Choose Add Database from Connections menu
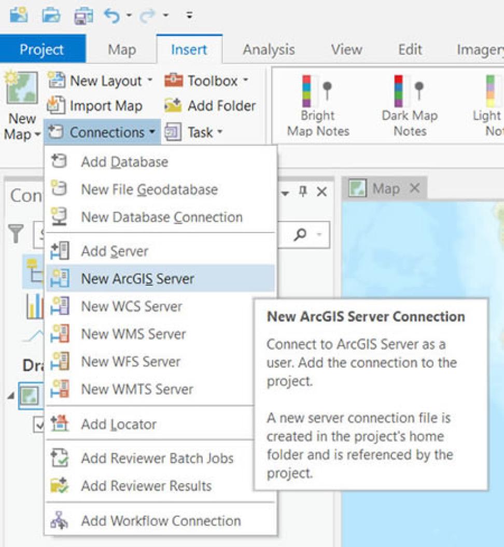Image resolution: width=504 pixels, height=547 pixels. (x=160, y=162)
